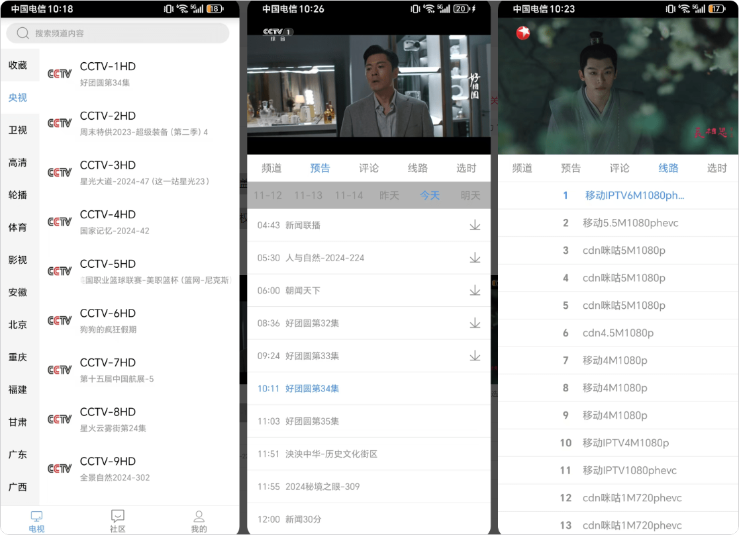739x535 pixels.
Task: Select line 1 移动IPTV6M1080ph…
Action: 618,196
